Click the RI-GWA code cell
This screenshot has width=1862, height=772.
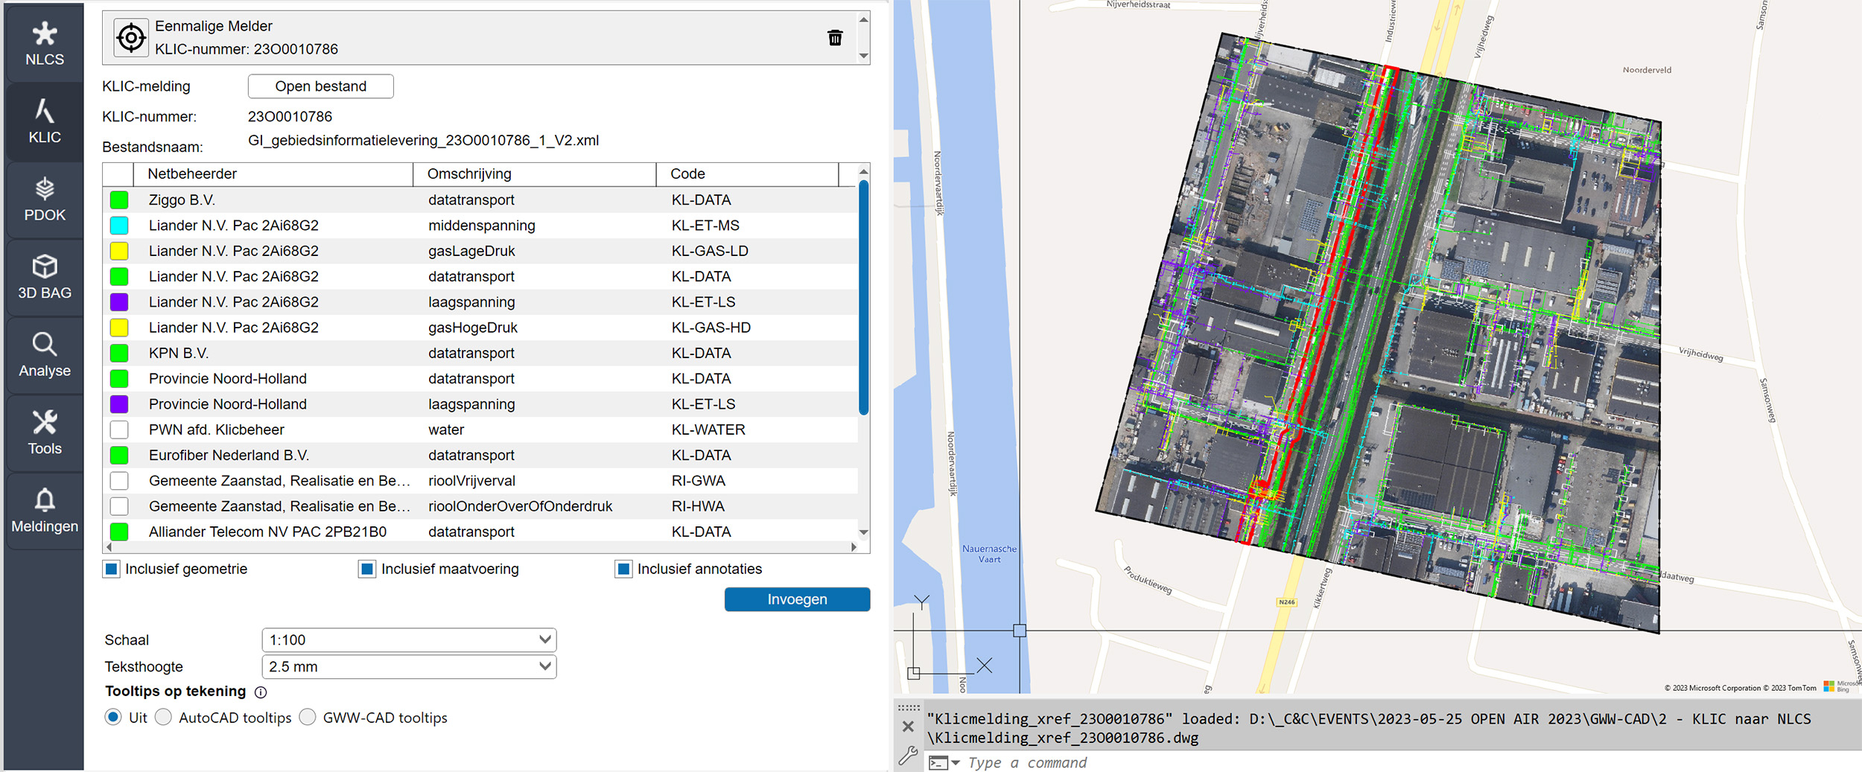[x=699, y=481]
